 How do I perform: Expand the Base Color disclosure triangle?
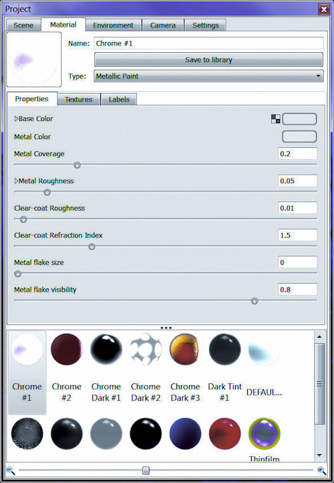pos(16,118)
